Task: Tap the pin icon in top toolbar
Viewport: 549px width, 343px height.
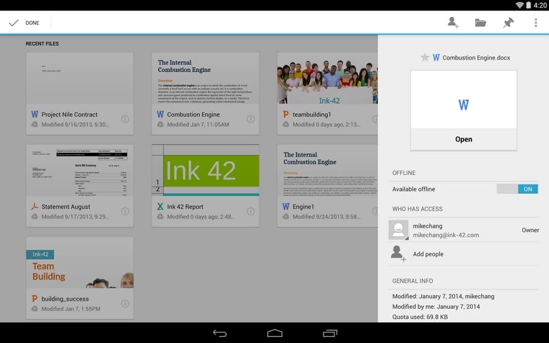Action: [x=508, y=23]
